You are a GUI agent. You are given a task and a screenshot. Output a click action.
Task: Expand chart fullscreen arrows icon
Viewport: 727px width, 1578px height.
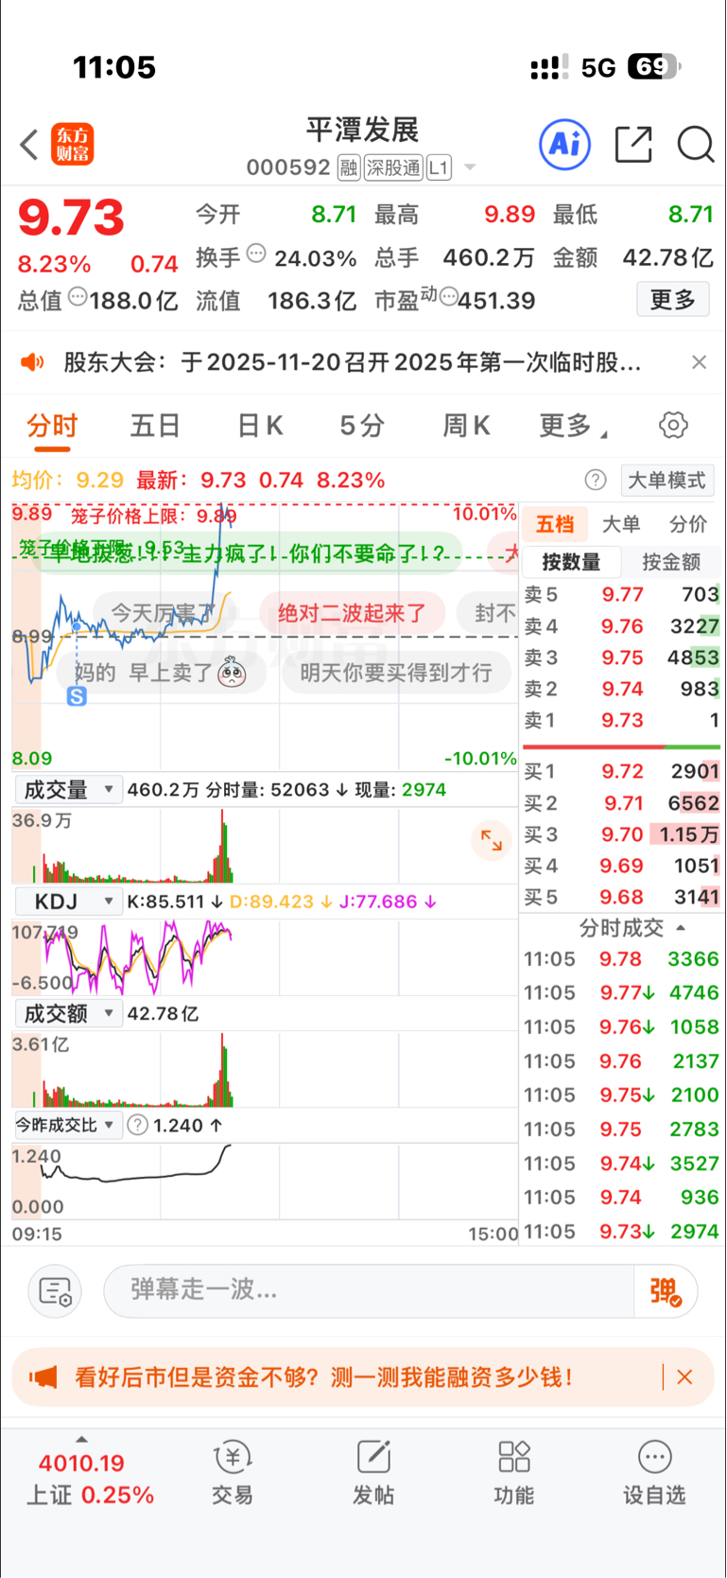[492, 839]
